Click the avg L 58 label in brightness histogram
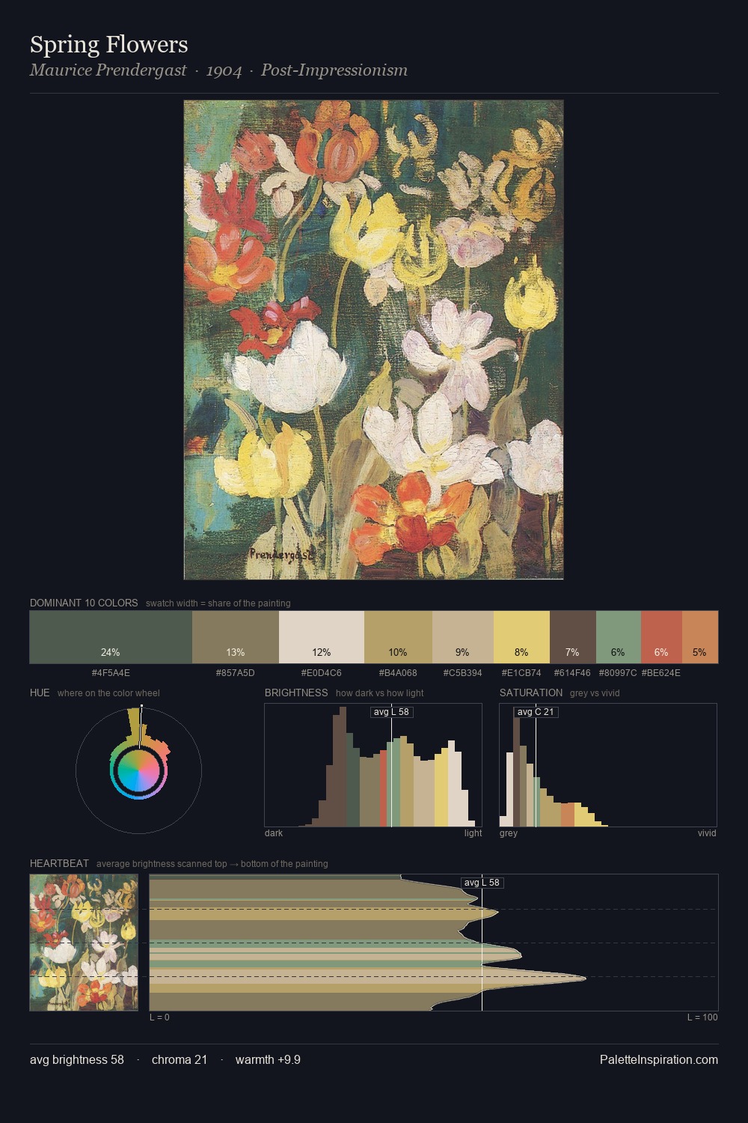Screen dimensions: 748x1123 coord(392,712)
